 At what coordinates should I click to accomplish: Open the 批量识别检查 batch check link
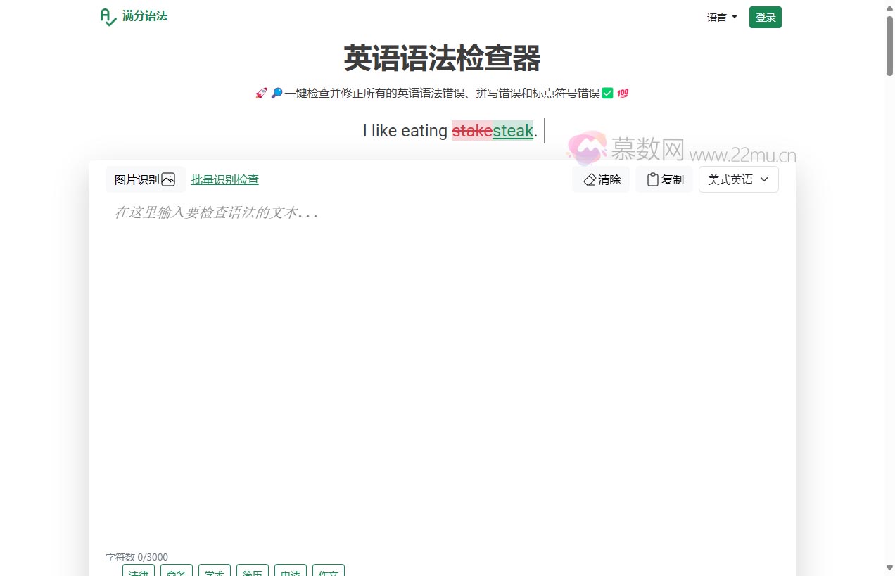pos(224,179)
